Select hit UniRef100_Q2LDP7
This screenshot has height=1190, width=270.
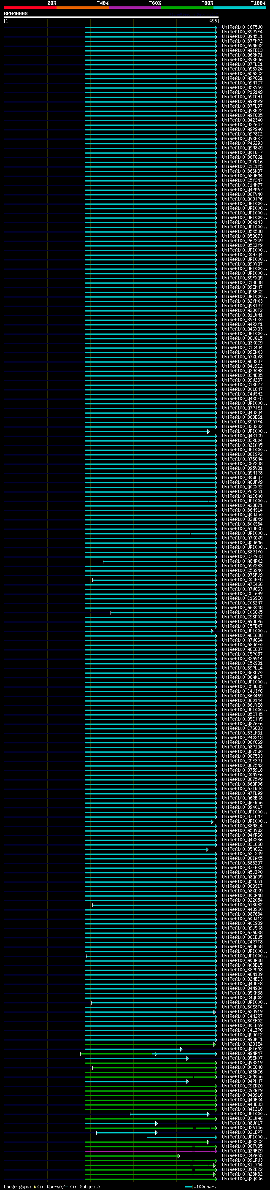[242, 1133]
